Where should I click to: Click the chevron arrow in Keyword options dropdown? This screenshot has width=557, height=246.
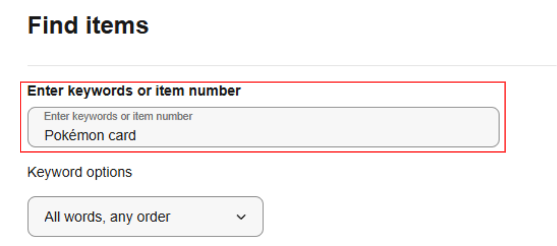241,217
